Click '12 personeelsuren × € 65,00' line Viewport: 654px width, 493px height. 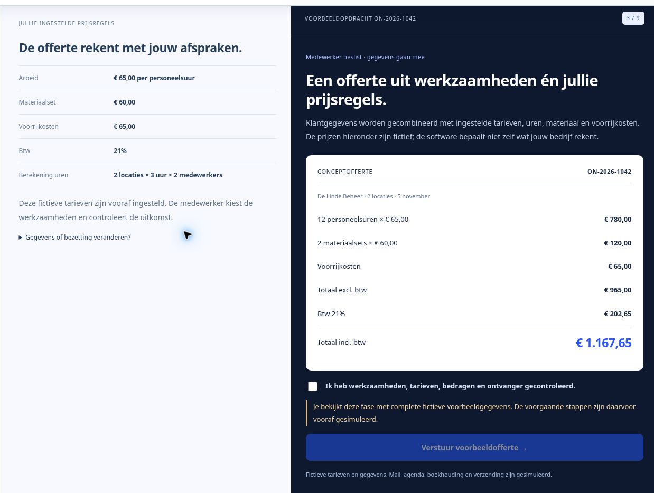(363, 220)
